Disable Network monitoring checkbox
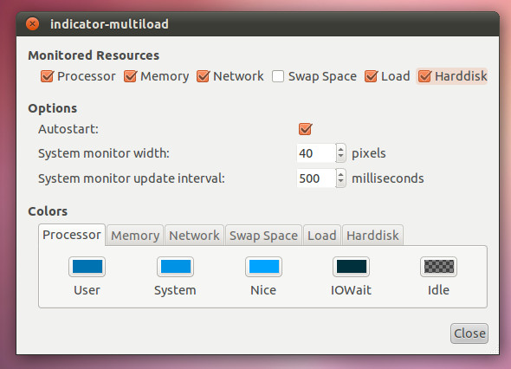Screen dimensions: 511x369 pyautogui.click(x=203, y=76)
